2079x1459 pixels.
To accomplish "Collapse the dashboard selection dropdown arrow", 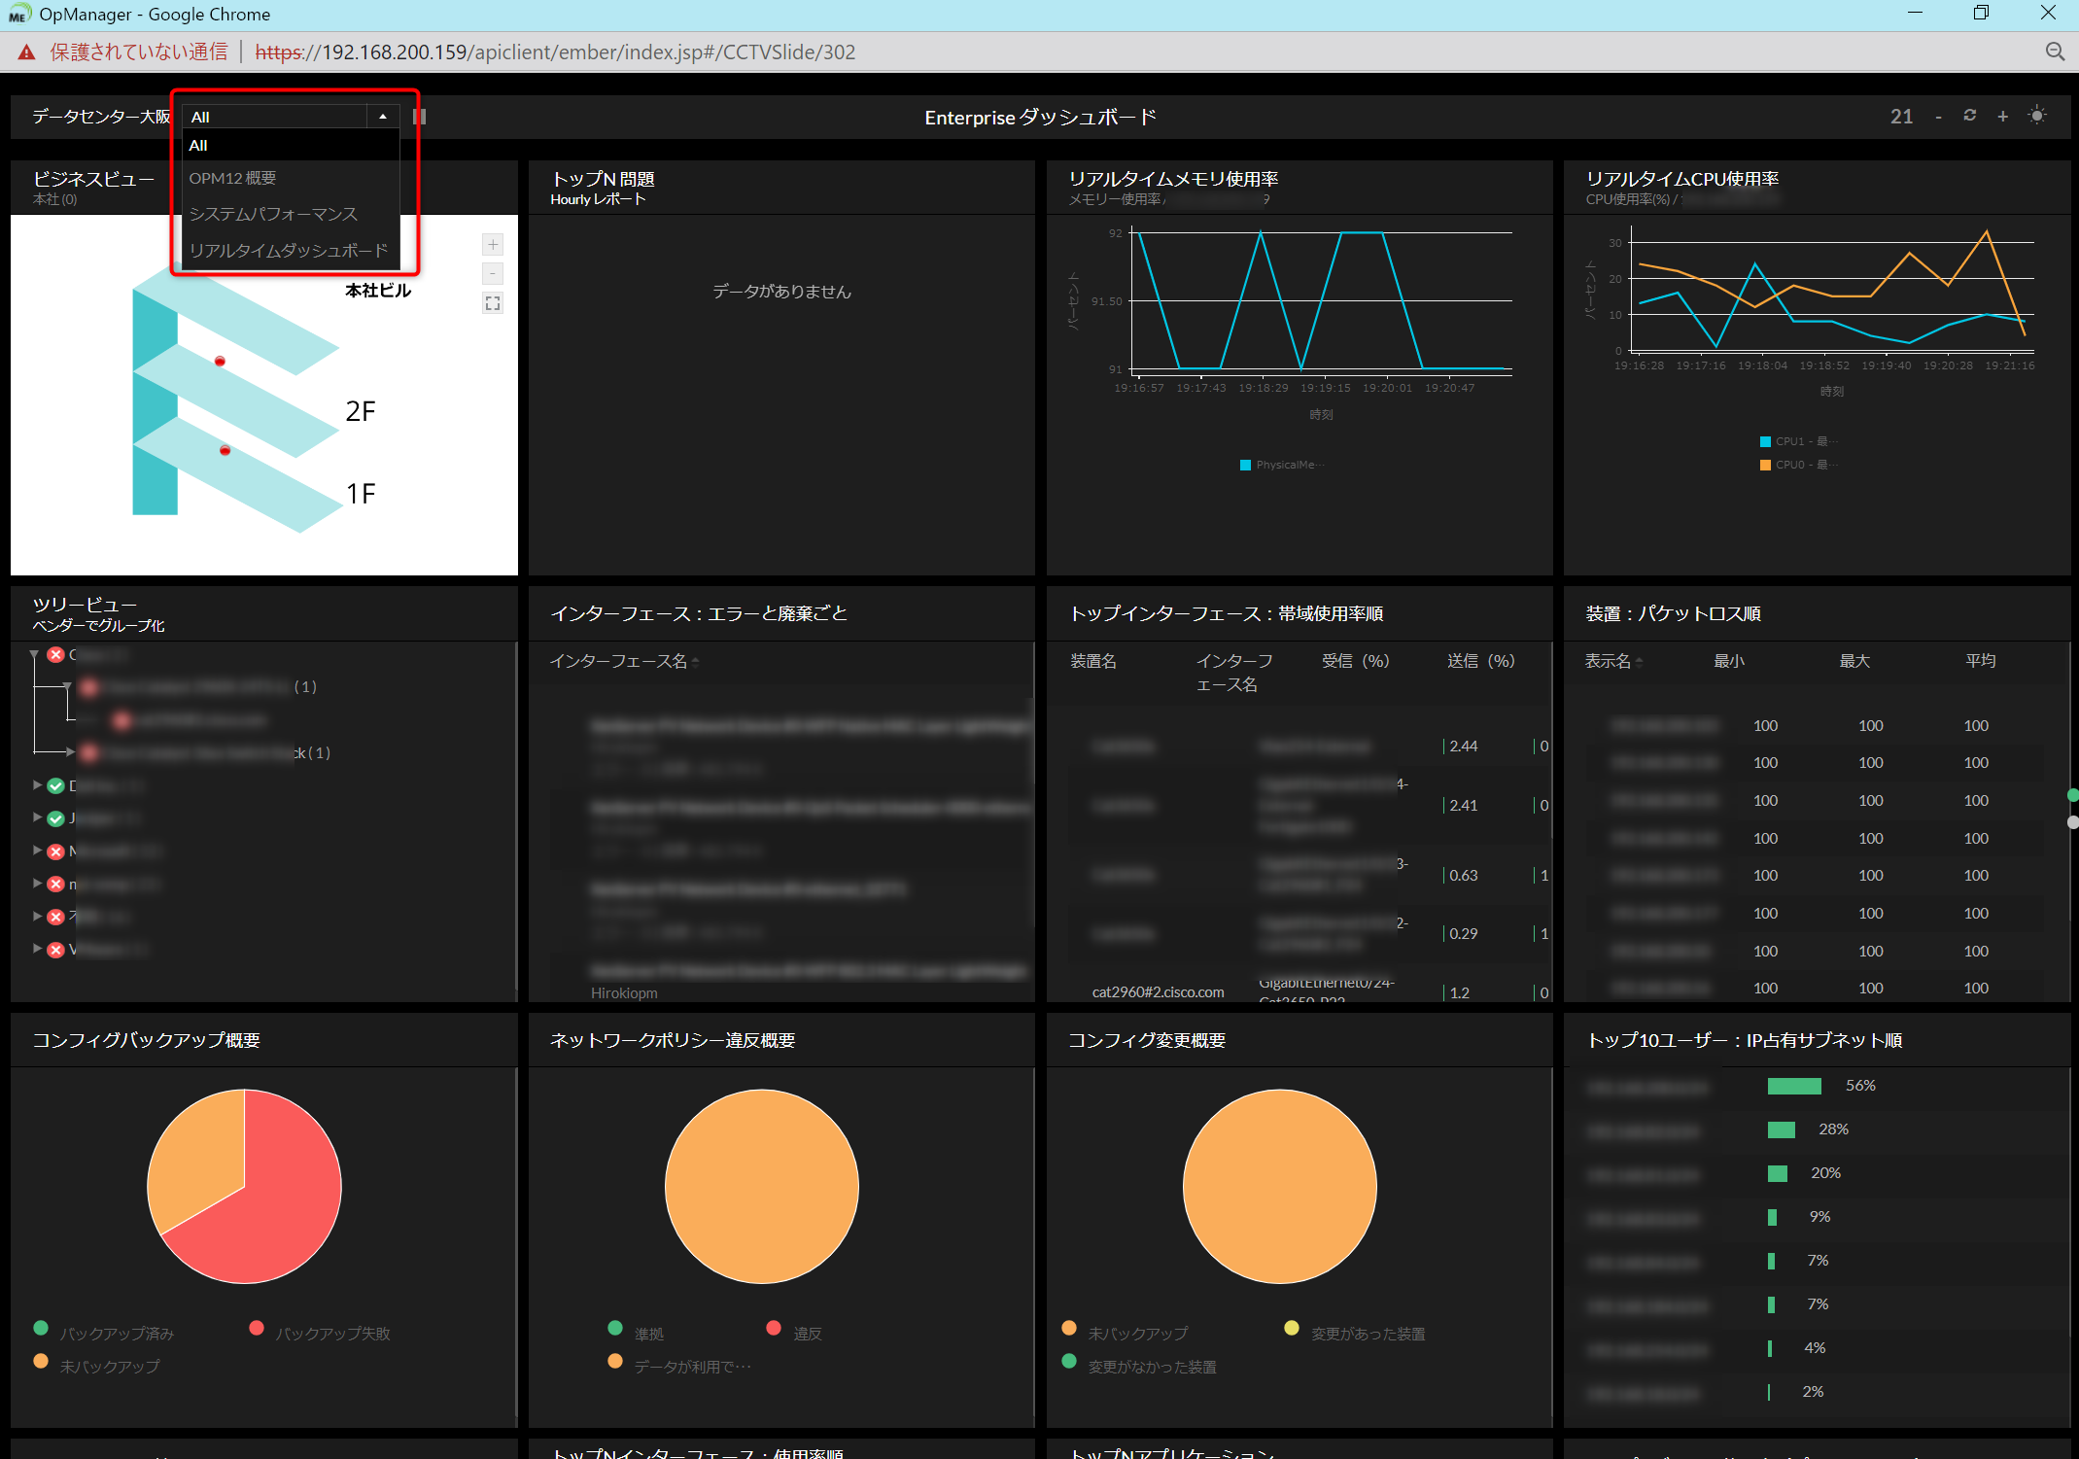I will pos(383,117).
